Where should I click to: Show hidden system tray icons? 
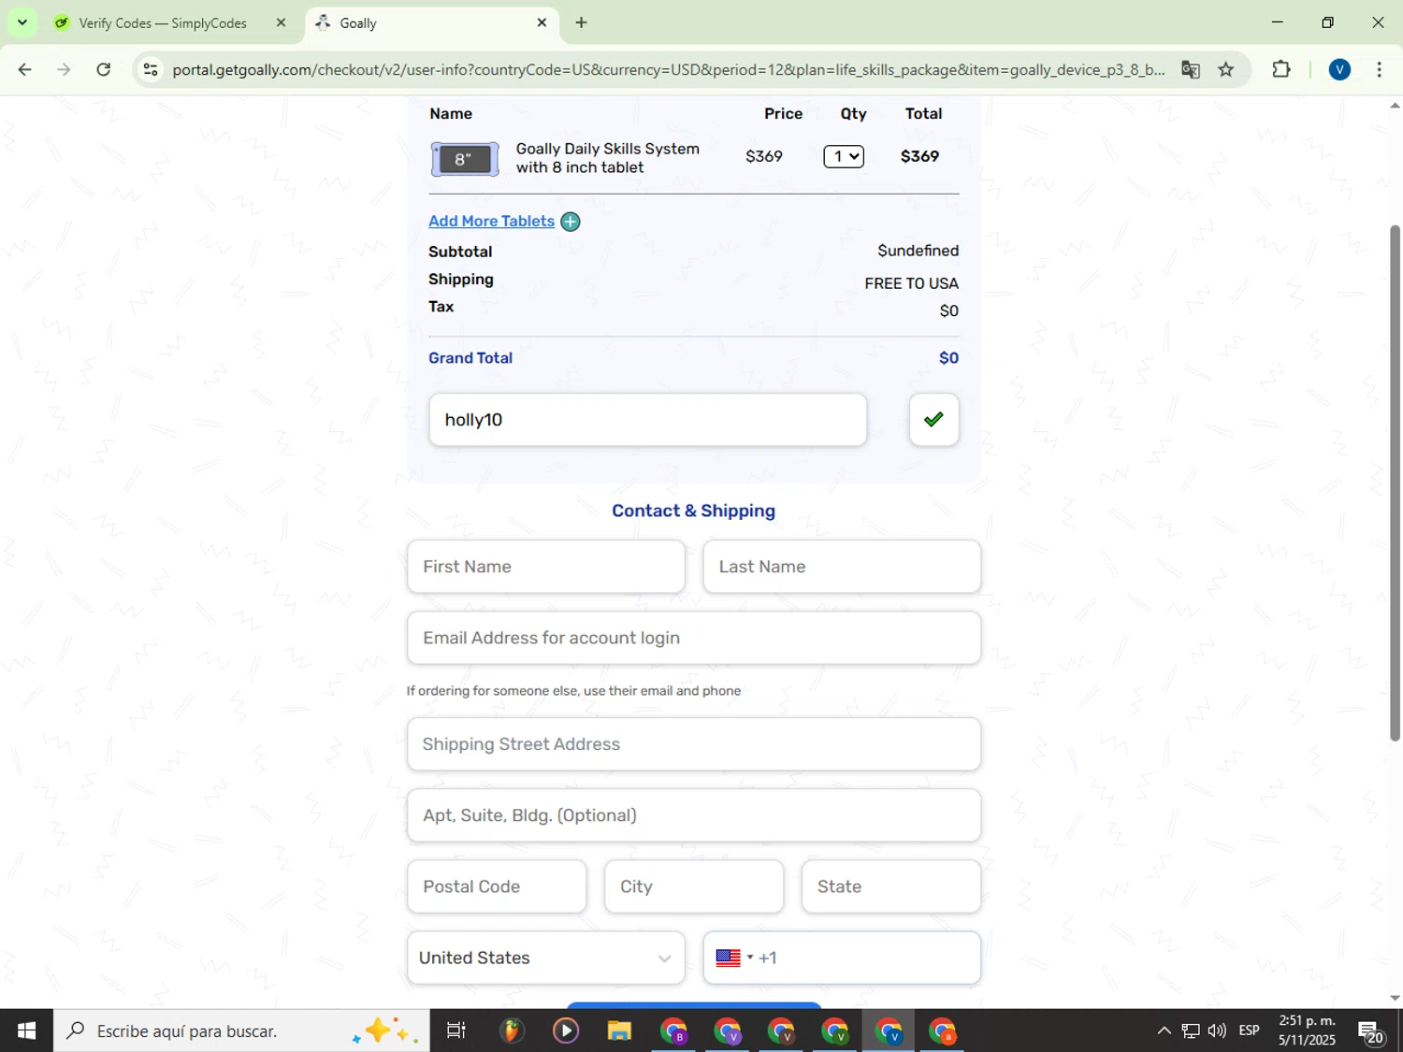(x=1164, y=1030)
